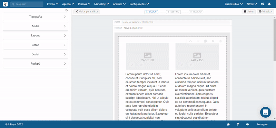Click the SUBJECT field Novo E-mail Teste

click(x=172, y=28)
